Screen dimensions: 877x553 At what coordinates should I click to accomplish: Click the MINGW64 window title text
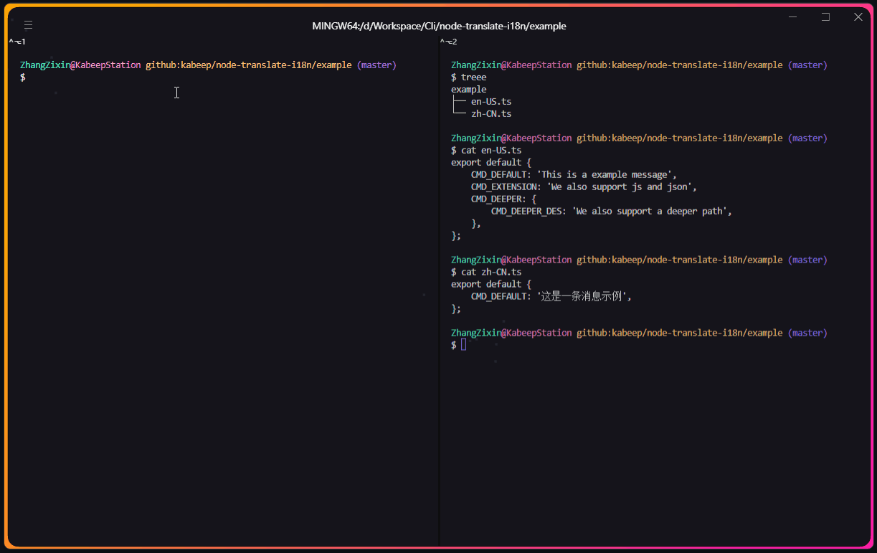(x=439, y=26)
